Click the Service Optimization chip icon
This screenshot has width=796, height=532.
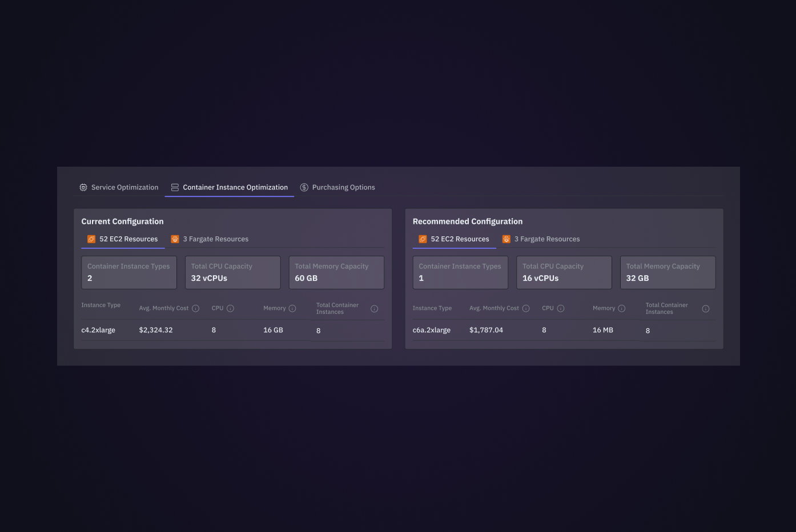83,187
